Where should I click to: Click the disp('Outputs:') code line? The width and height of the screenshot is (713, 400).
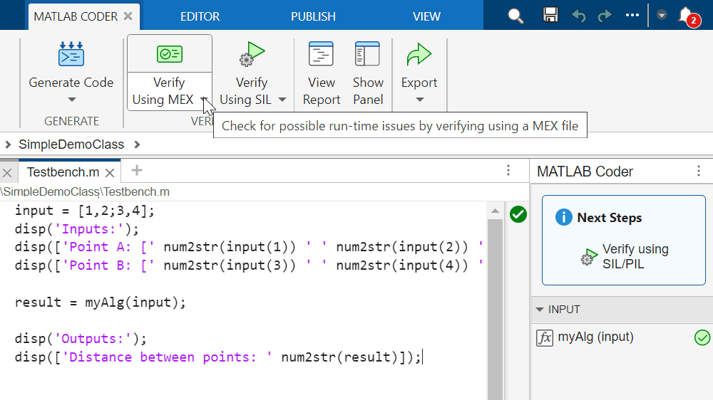81,339
